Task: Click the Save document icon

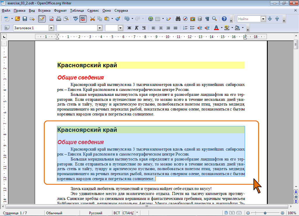Action: click(25, 19)
